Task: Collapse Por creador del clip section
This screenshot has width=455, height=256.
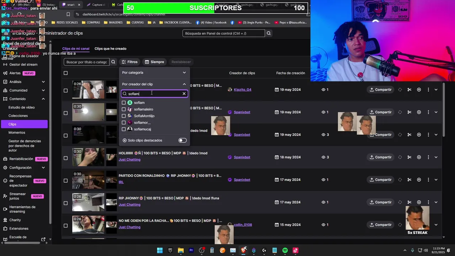Action: click(x=154, y=84)
